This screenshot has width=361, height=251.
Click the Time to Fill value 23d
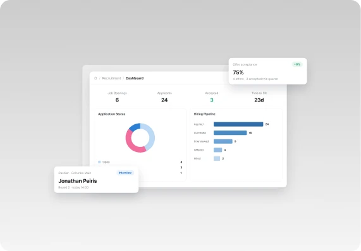point(259,100)
